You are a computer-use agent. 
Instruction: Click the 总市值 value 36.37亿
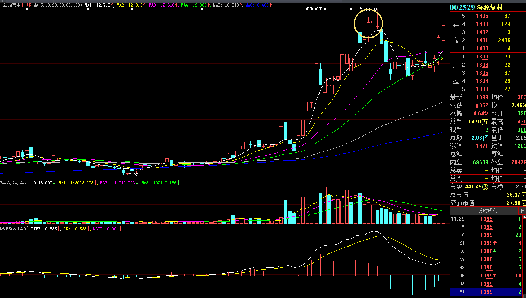click(516, 195)
